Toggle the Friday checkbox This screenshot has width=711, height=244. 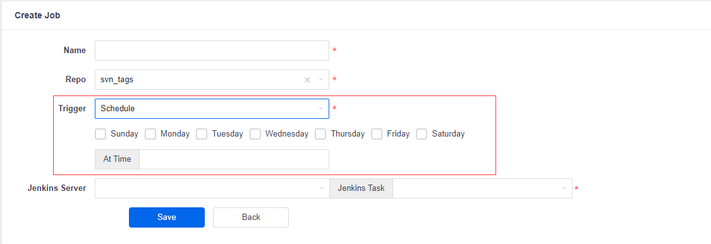coord(377,134)
